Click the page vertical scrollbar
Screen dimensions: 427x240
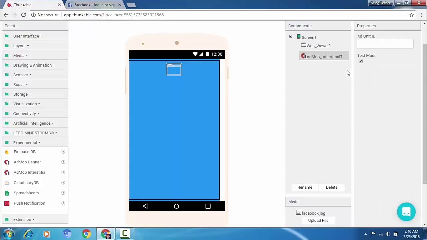pos(424,113)
